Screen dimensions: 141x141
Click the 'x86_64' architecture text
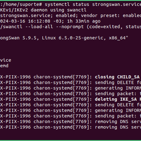coord(117,38)
